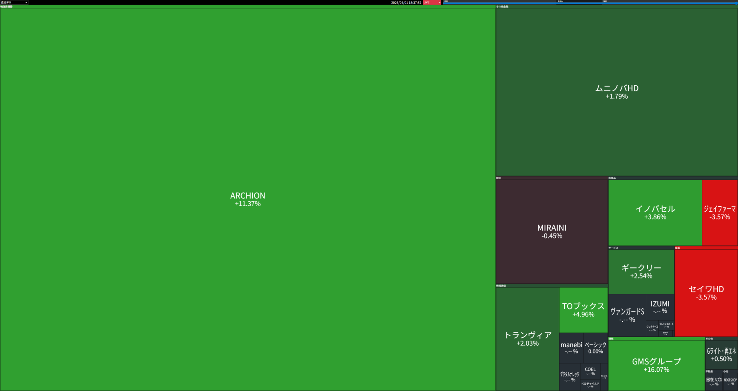Viewport: 738px width, 391px height.
Task: Click the slider handle at the right end
Action: [736, 3]
